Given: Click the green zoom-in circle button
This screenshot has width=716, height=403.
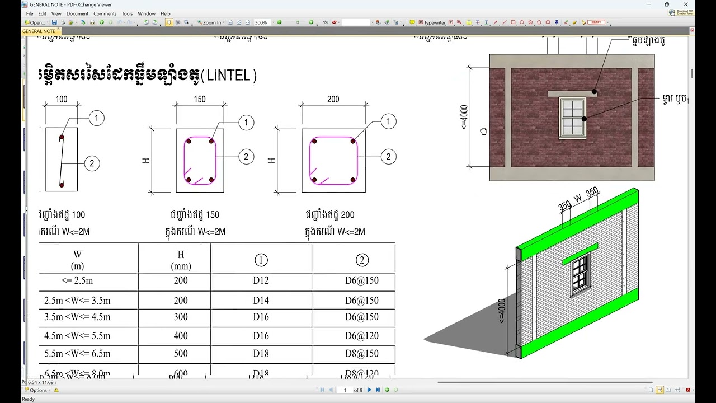Looking at the screenshot, I should [311, 22].
